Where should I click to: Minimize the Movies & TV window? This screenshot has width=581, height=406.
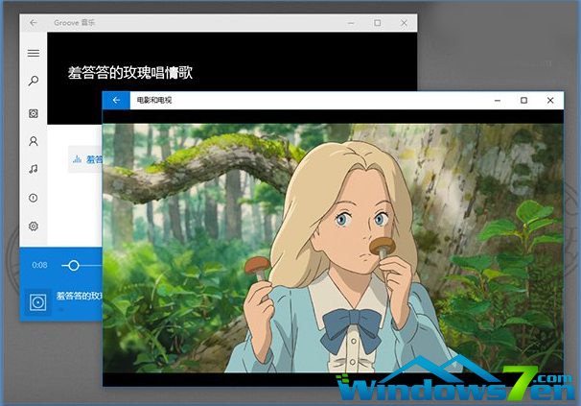tap(498, 101)
